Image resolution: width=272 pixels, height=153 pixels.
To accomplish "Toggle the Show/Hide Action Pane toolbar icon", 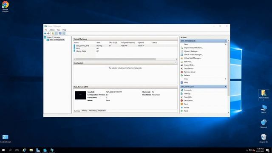I will pos(64,33).
